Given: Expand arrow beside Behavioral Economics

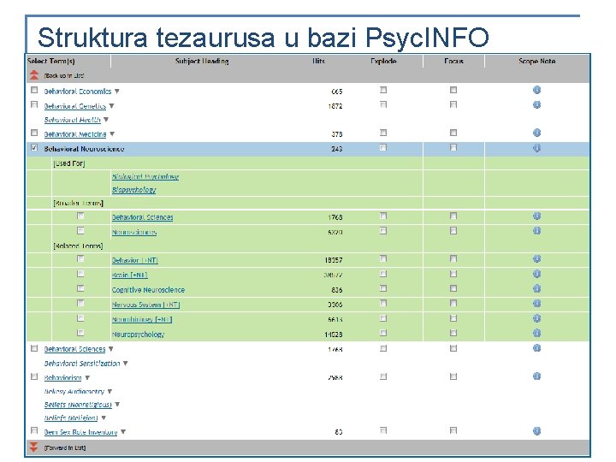Looking at the screenshot, I should [116, 92].
